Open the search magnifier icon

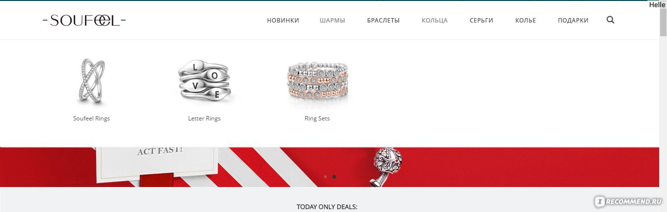pos(610,20)
